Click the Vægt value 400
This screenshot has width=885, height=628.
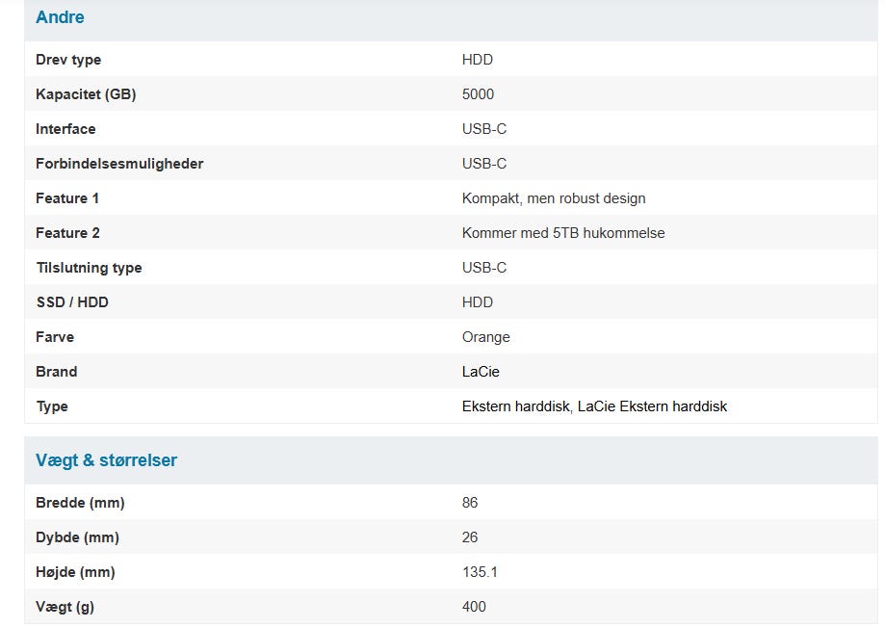click(474, 607)
